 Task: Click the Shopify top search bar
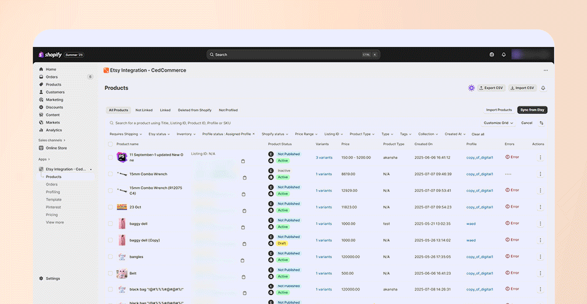[x=293, y=55]
